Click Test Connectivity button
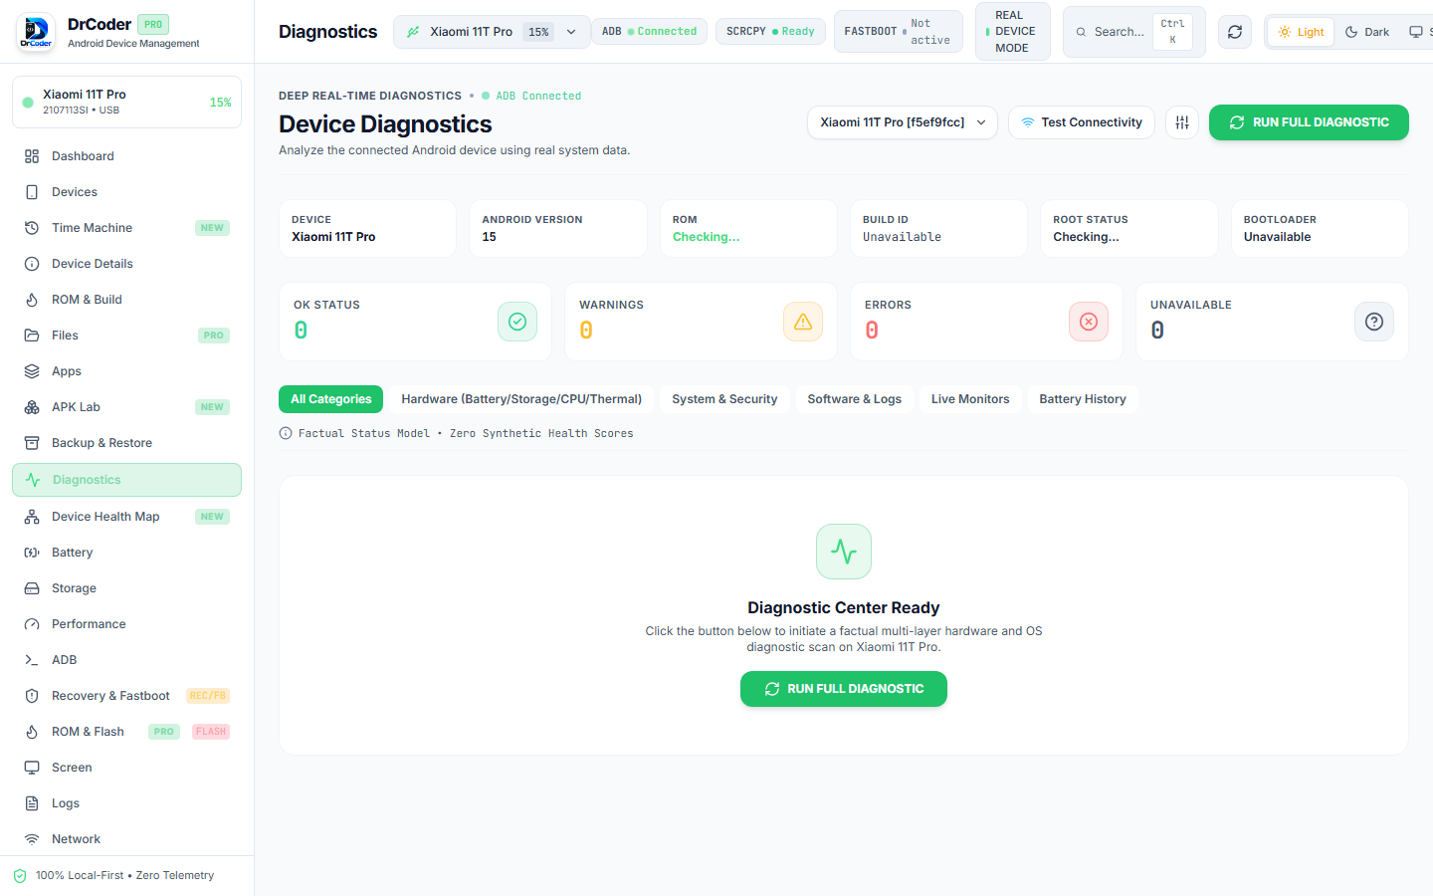The image size is (1433, 896). (1082, 122)
